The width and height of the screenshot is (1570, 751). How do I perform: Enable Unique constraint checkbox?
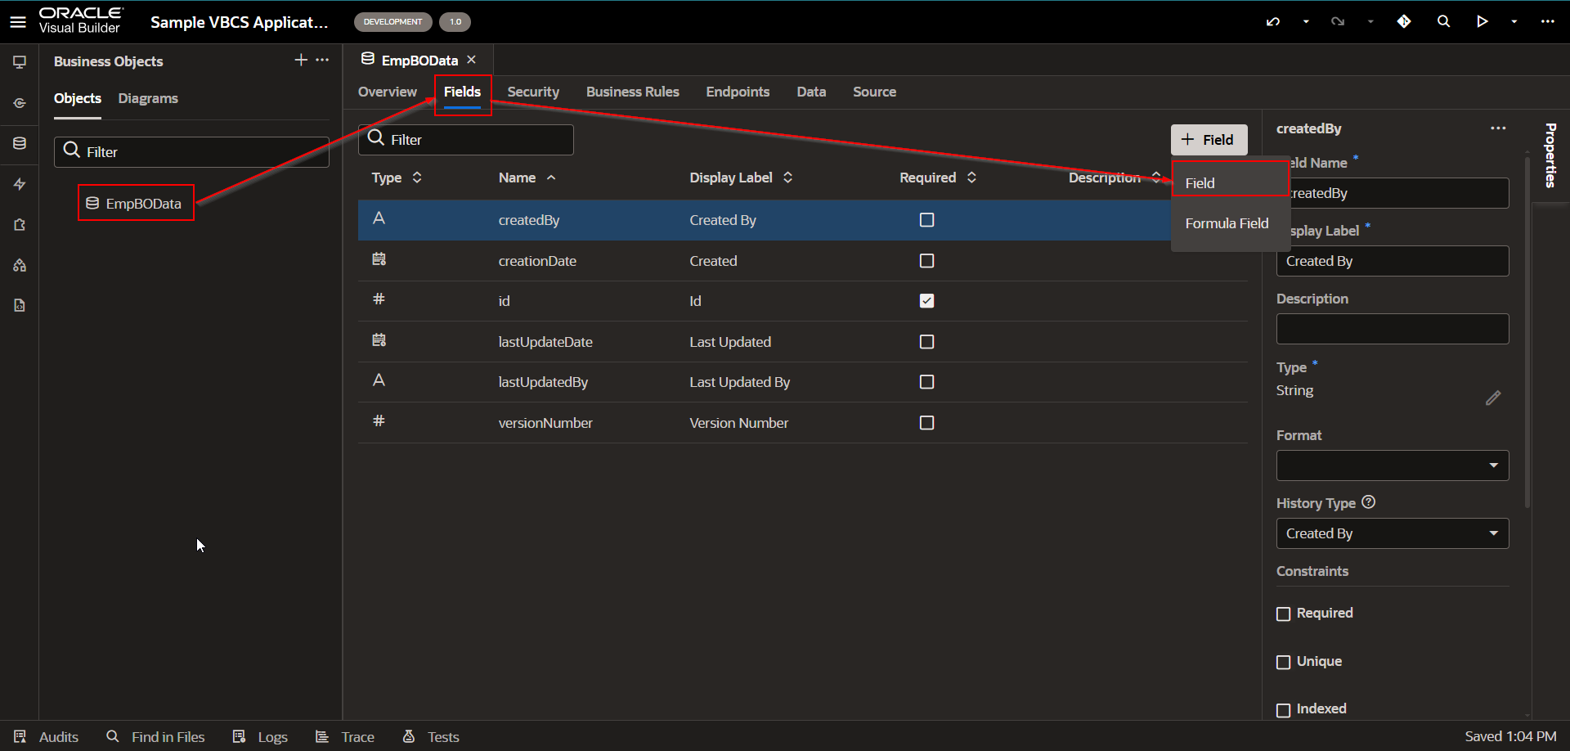[1284, 662]
